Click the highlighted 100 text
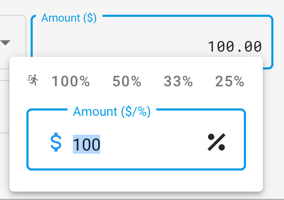Image resolution: width=284 pixels, height=200 pixels. tap(87, 144)
